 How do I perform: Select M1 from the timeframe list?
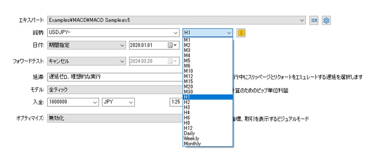click(187, 40)
